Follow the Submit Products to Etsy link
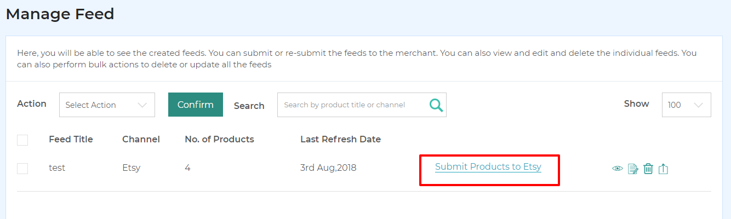 [488, 167]
